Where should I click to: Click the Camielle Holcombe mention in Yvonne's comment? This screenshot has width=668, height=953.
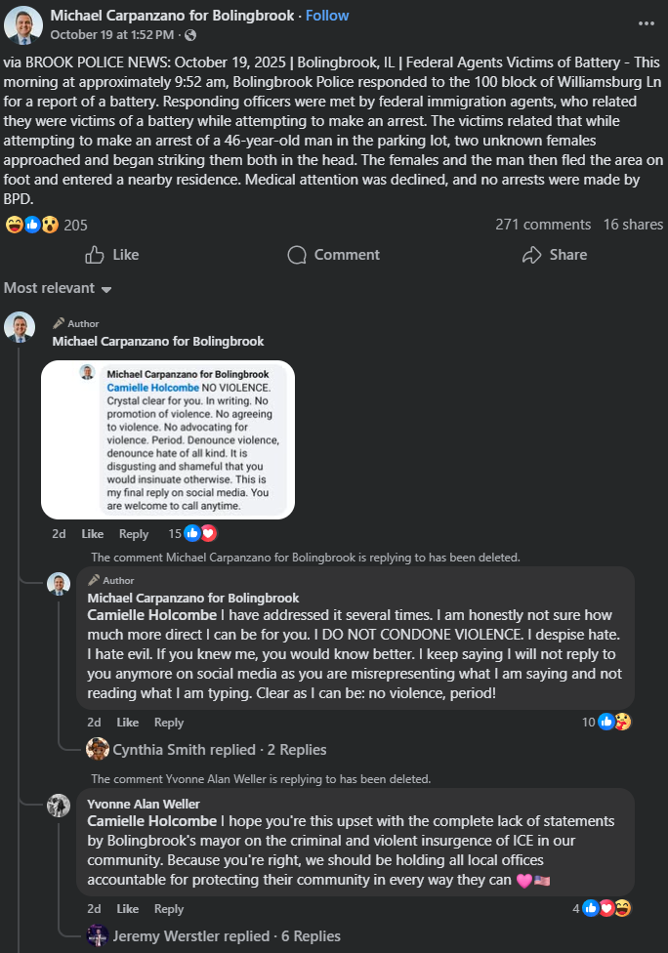[151, 821]
